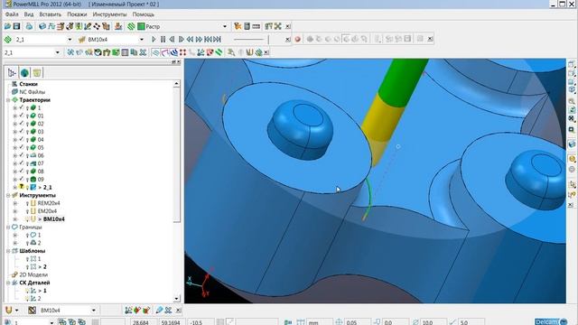Toggle light bulb for tool REM20x4
578x325 pixels.
tap(27, 203)
